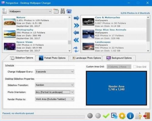This screenshot has width=152, height=121.
Task: Click the second gray round button
Action: point(98,116)
